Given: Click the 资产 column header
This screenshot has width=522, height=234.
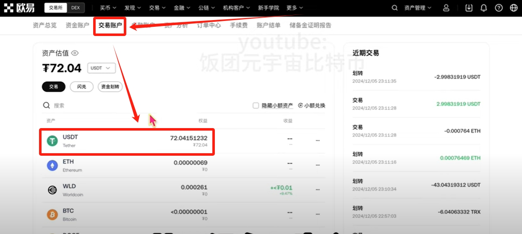Looking at the screenshot, I should pyautogui.click(x=51, y=121).
